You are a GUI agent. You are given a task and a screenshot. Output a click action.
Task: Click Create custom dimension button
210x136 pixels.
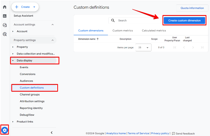pyautogui.click(x=184, y=20)
